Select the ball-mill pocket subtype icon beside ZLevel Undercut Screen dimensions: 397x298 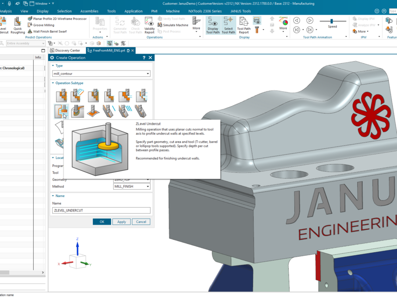point(77,111)
